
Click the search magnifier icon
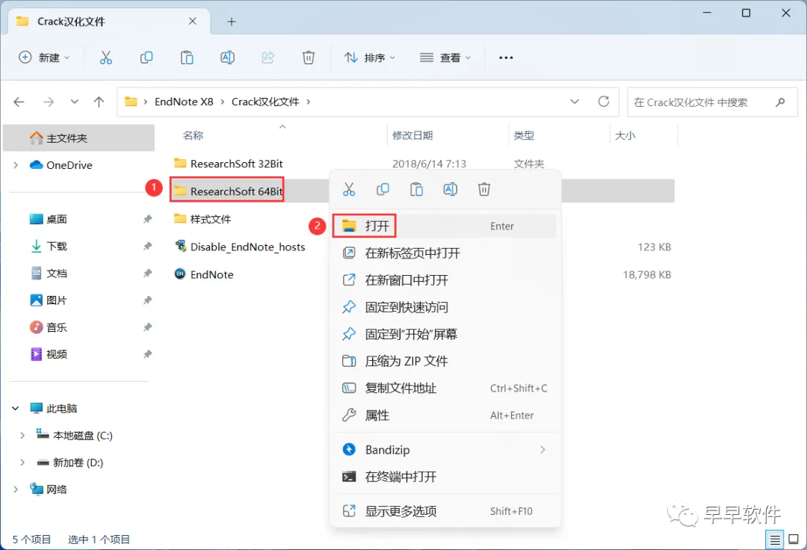[780, 102]
